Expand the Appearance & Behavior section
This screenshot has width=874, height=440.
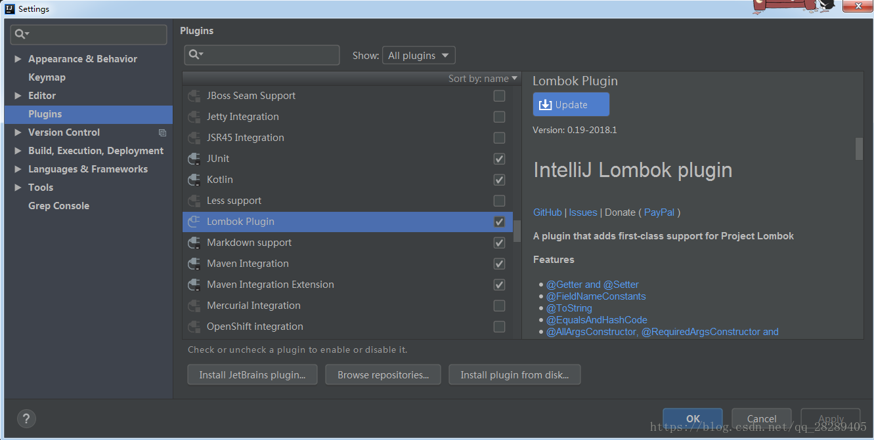coord(18,59)
